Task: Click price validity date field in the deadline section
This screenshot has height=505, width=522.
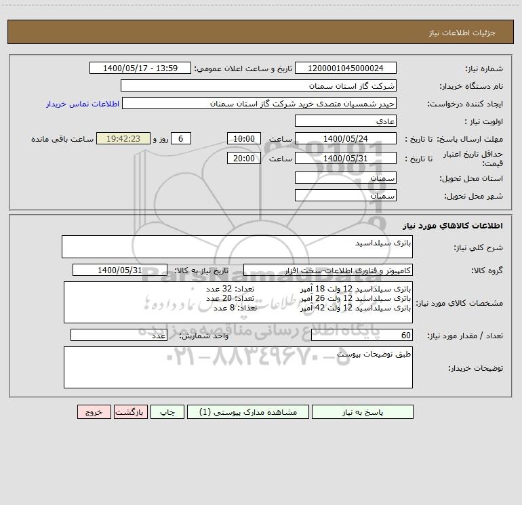Action: tap(346, 158)
